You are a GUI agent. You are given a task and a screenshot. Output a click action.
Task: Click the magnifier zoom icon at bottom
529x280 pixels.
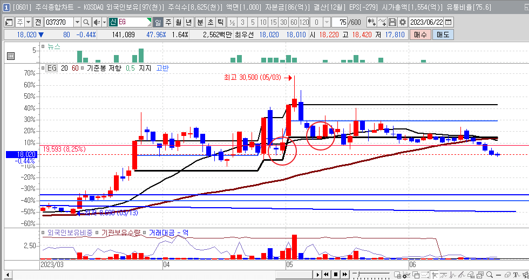(x=490, y=275)
